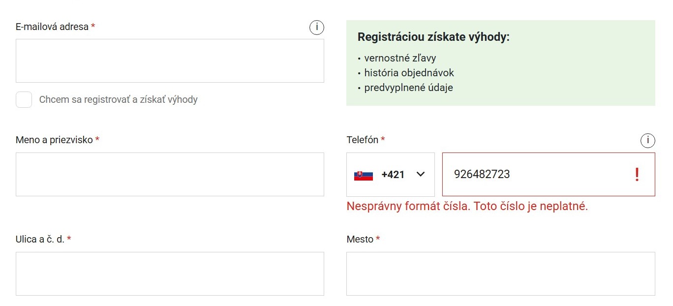This screenshot has height=306, width=673.
Task: Select the +421 prefix text
Action: tap(393, 175)
